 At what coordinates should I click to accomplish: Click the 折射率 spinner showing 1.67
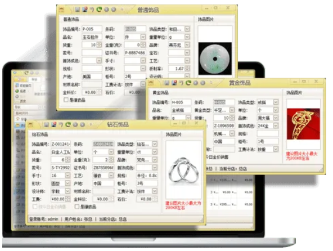pyautogui.click(x=179, y=69)
